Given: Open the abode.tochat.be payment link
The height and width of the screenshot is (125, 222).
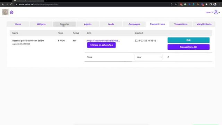Looking at the screenshot, I should coord(103,41).
